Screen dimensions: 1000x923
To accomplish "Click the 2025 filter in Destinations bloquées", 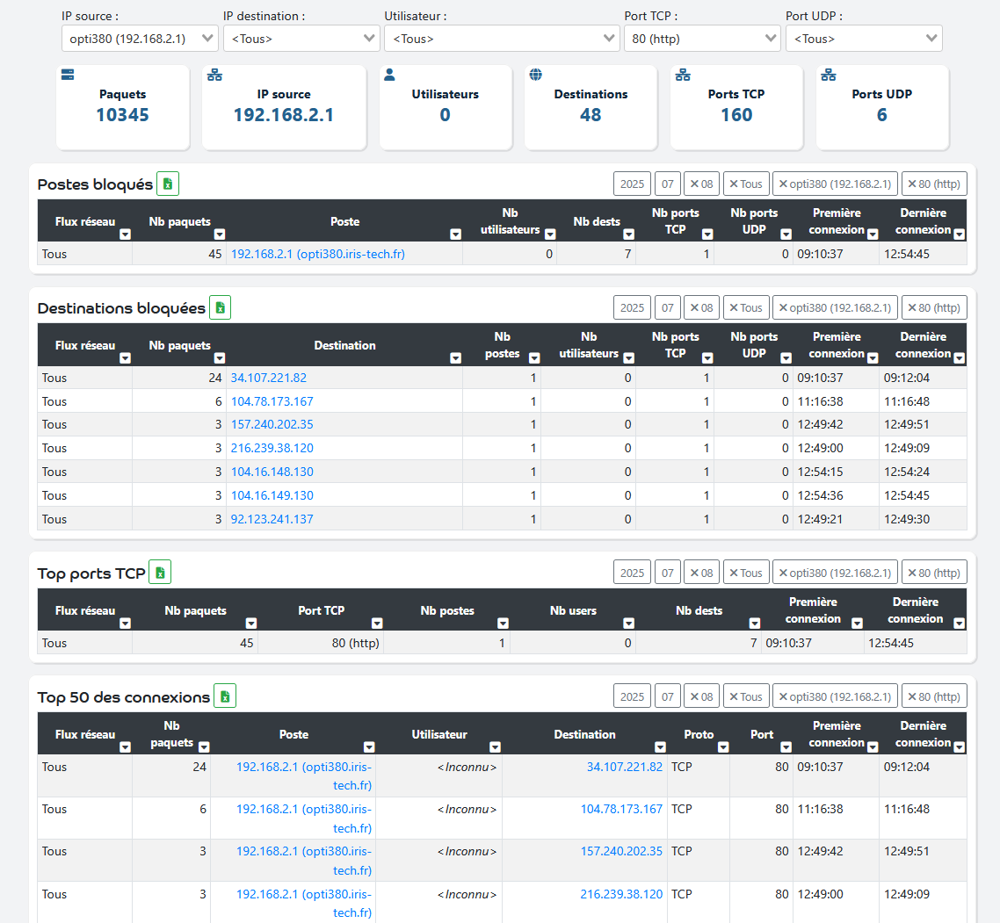I will click(632, 307).
